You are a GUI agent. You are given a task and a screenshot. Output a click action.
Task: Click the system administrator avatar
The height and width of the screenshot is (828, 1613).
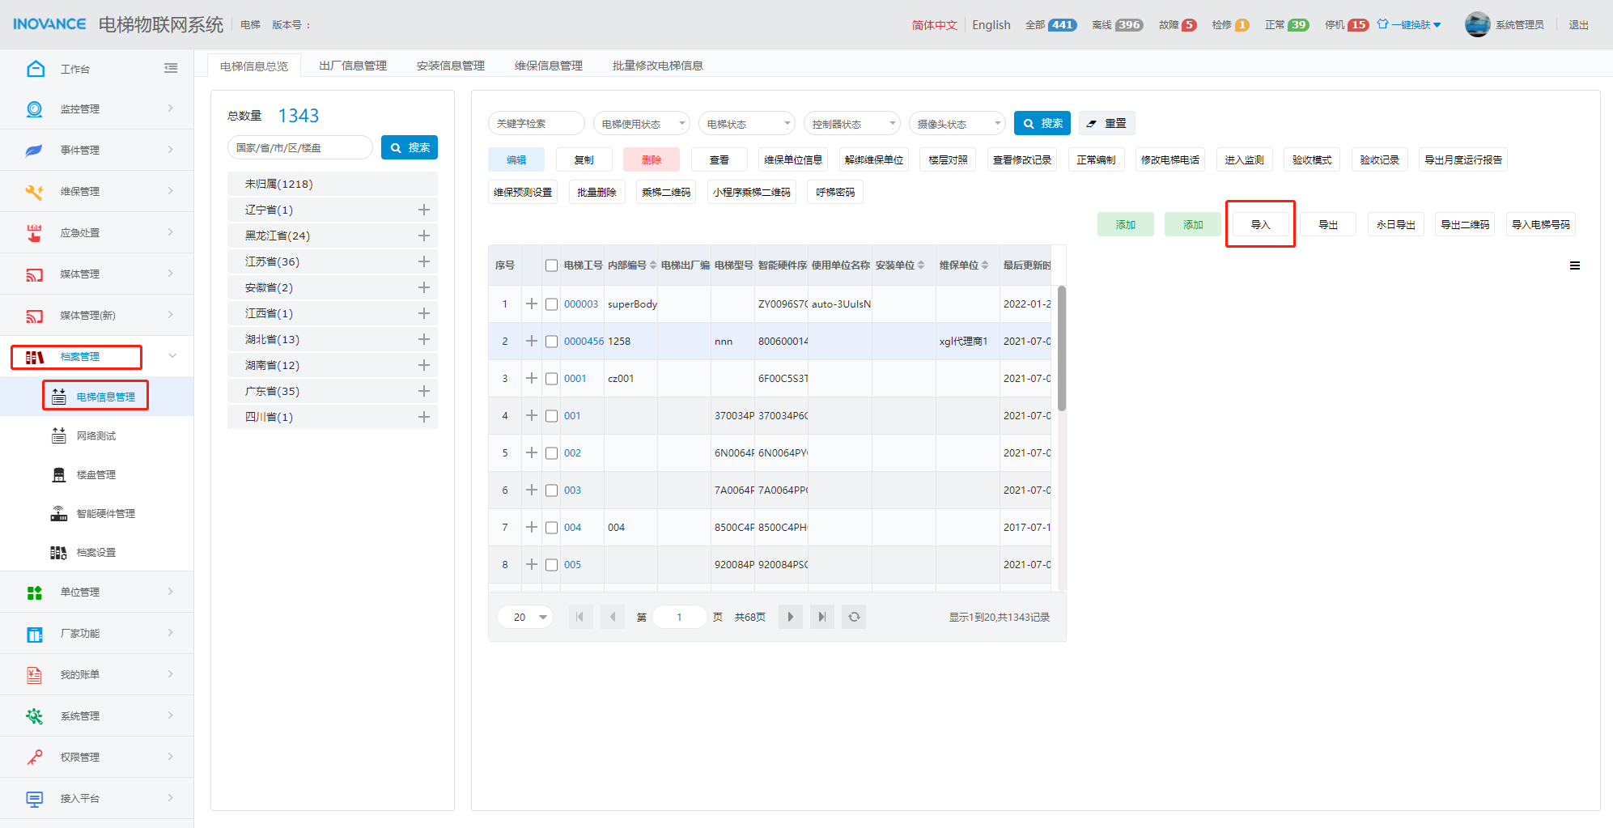pyautogui.click(x=1477, y=24)
